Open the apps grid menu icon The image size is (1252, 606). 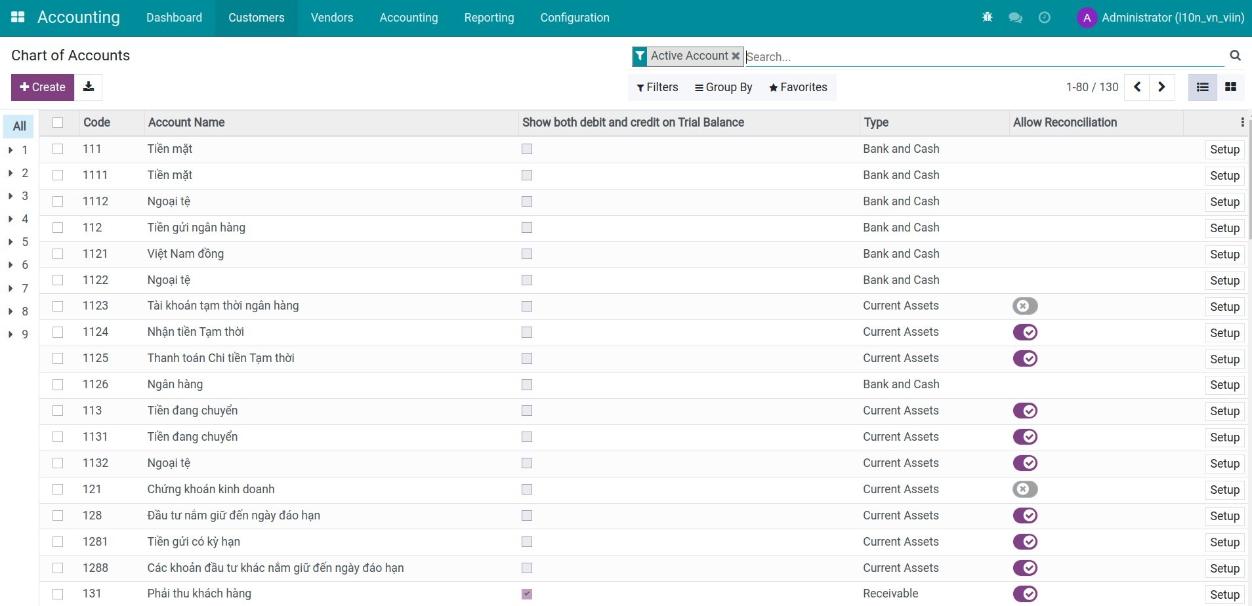tap(18, 18)
